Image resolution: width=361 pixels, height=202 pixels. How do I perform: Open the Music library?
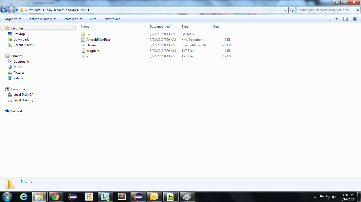click(18, 67)
